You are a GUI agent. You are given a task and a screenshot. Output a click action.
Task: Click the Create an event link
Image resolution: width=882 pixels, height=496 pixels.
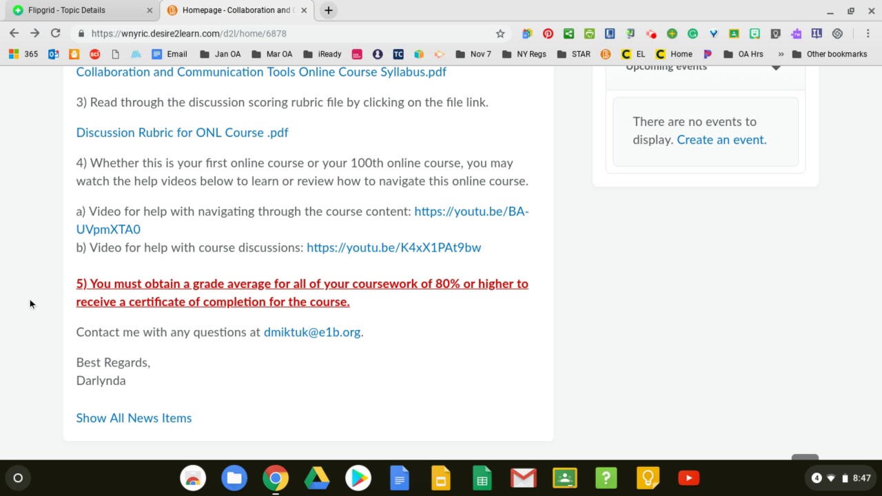click(721, 140)
